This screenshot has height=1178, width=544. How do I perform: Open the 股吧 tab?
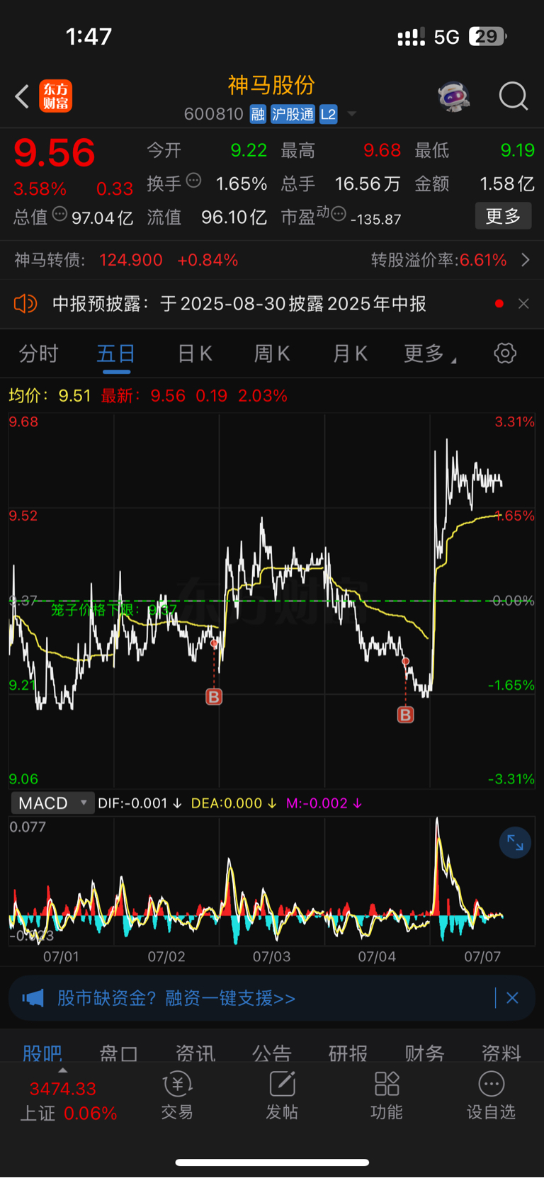tap(42, 1053)
